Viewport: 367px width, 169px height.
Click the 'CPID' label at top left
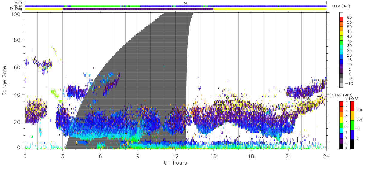pos(18,3)
